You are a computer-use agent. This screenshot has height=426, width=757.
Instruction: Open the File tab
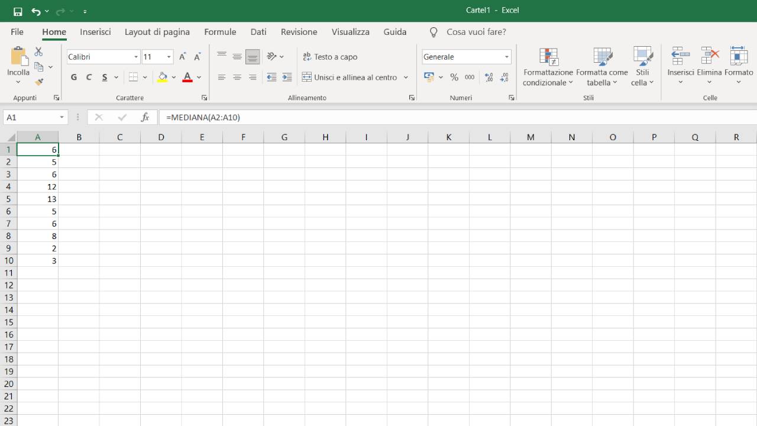click(17, 32)
